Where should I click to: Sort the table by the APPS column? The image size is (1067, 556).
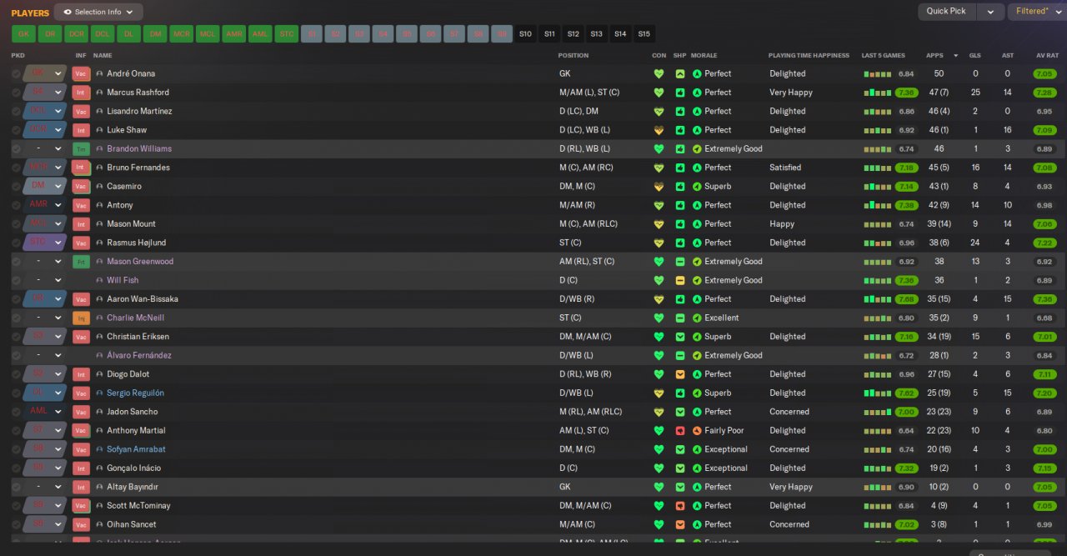[x=934, y=56]
